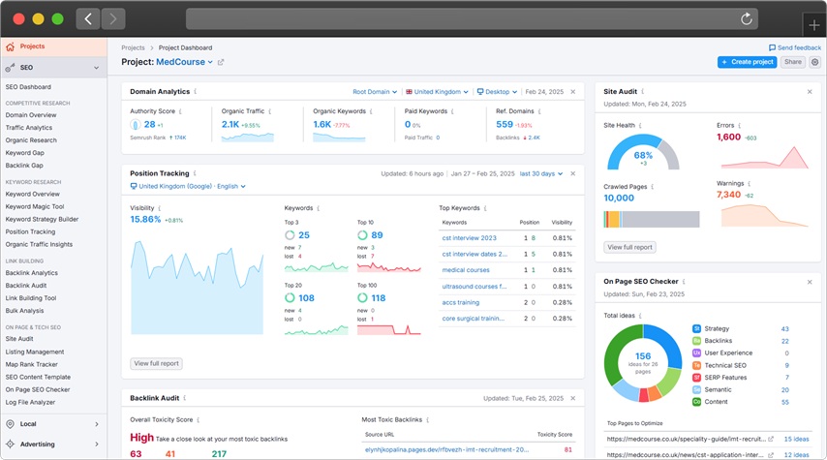Close the Position Tracking widget
Viewport: 827px width, 460px height.
tap(572, 173)
